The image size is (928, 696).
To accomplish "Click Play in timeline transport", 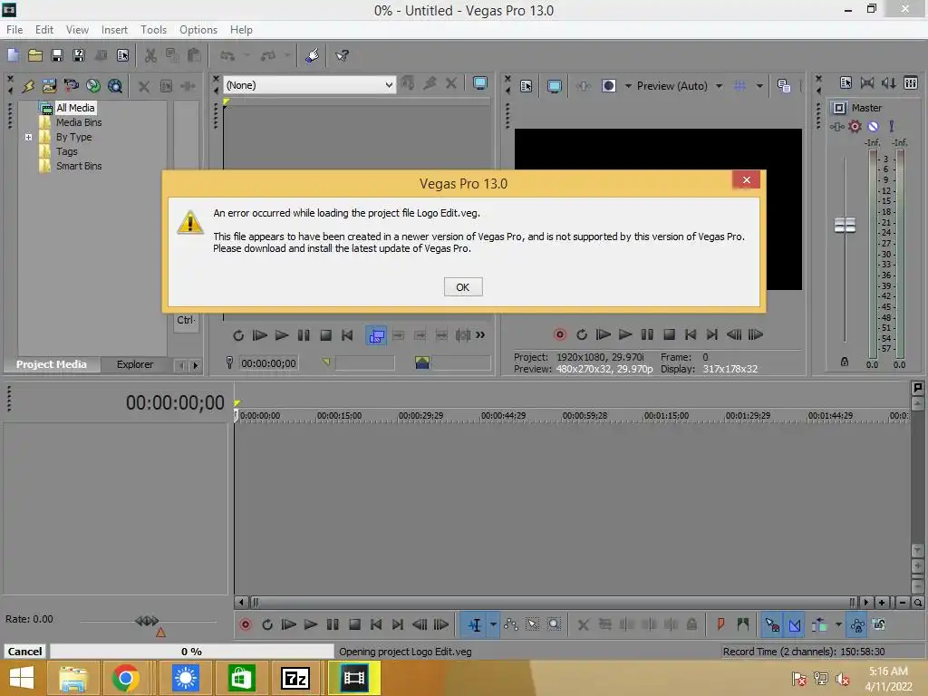I will pos(310,624).
